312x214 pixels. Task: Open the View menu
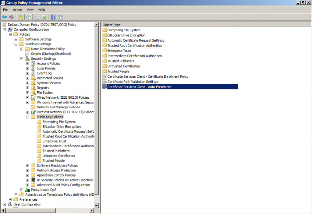point(30,10)
